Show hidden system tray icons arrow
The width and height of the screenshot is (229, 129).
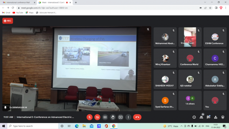click(181, 126)
